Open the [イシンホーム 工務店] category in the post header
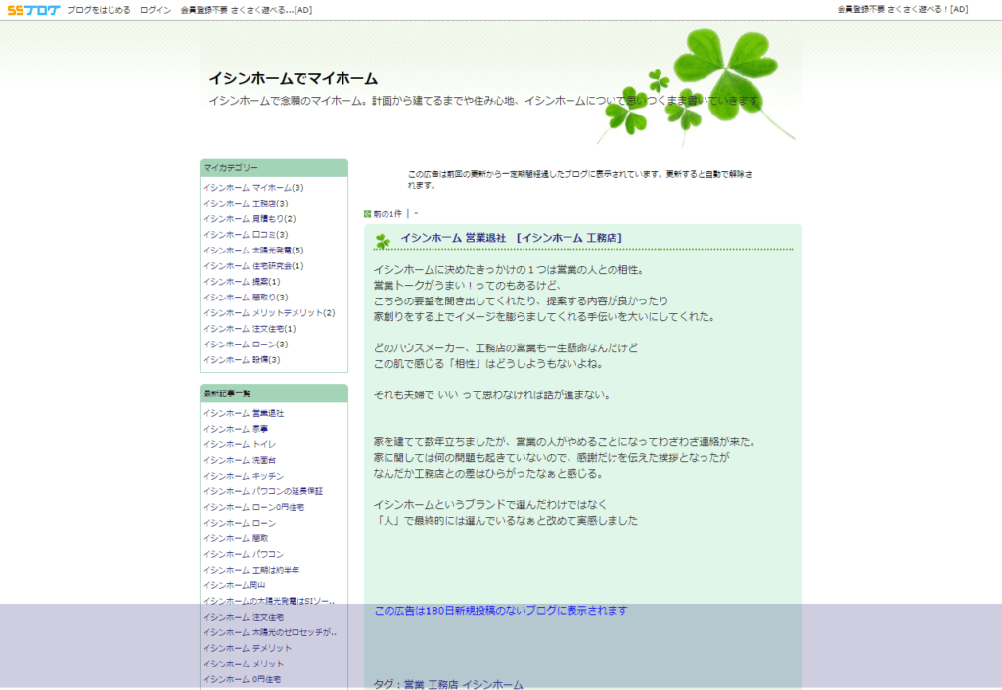Image resolution: width=1002 pixels, height=690 pixels. [x=569, y=238]
